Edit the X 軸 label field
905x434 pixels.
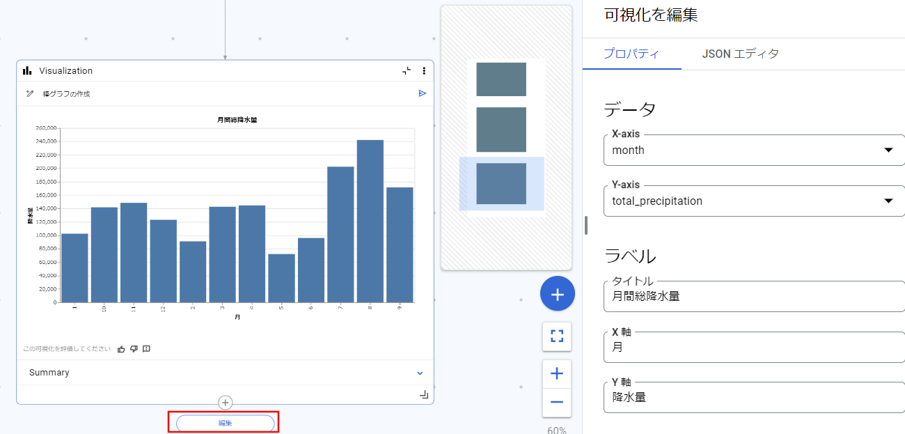(754, 347)
